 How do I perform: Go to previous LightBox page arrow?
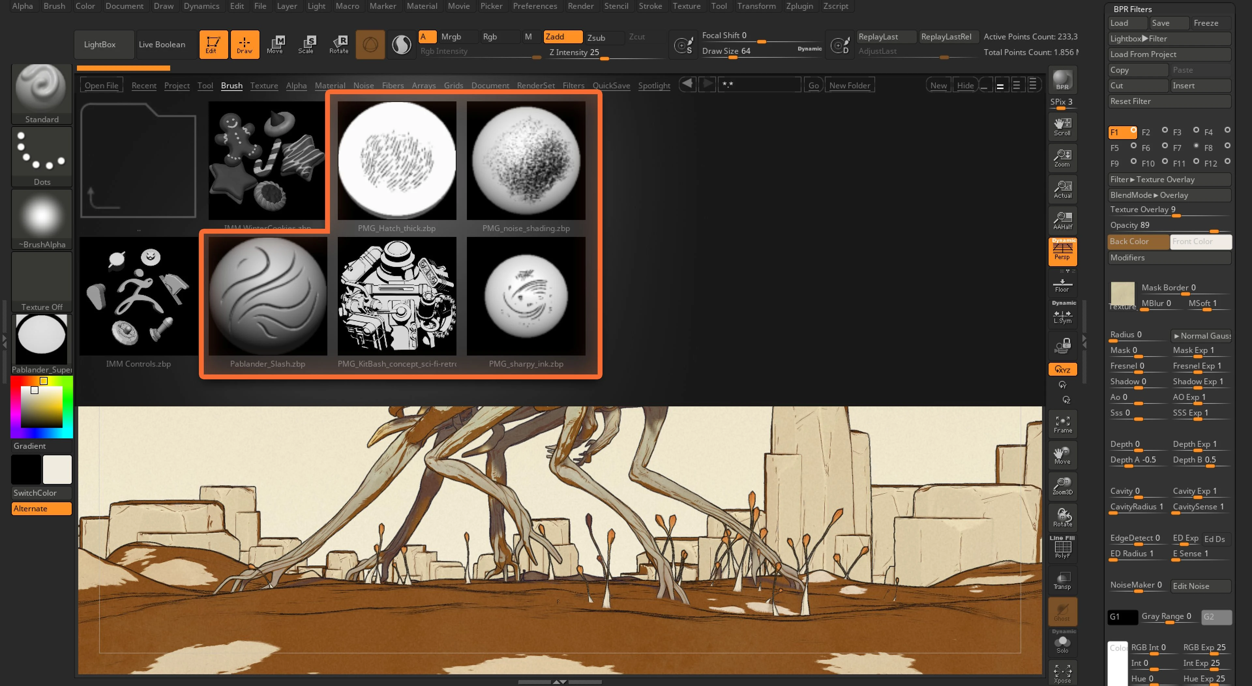[687, 84]
